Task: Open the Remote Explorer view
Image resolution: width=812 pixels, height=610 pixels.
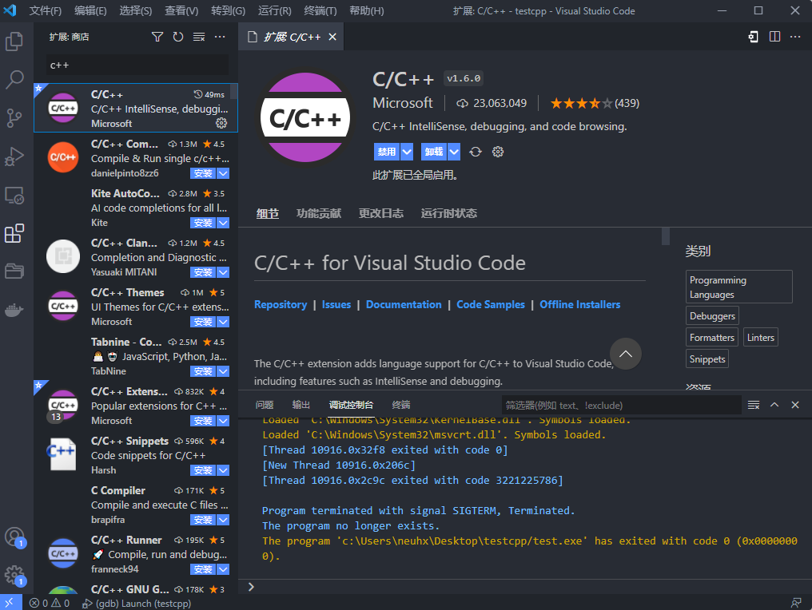Action: tap(14, 196)
